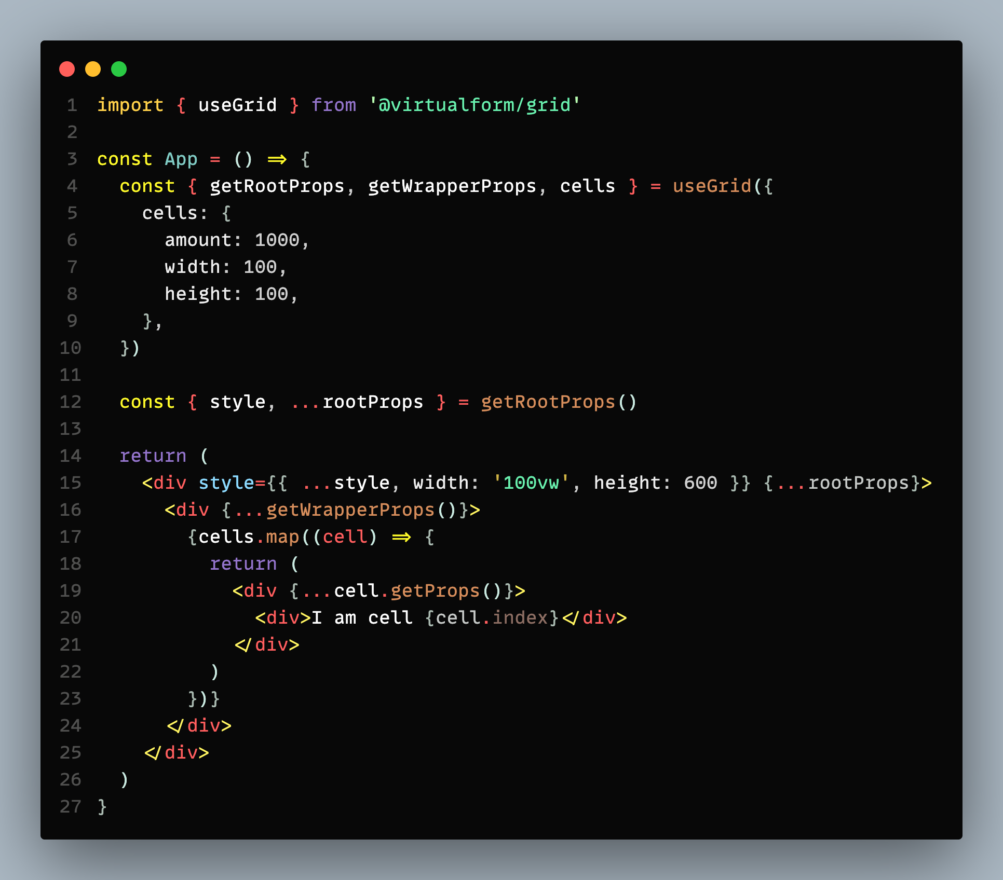
Task: Click line number 11 in the gutter
Action: click(x=71, y=375)
